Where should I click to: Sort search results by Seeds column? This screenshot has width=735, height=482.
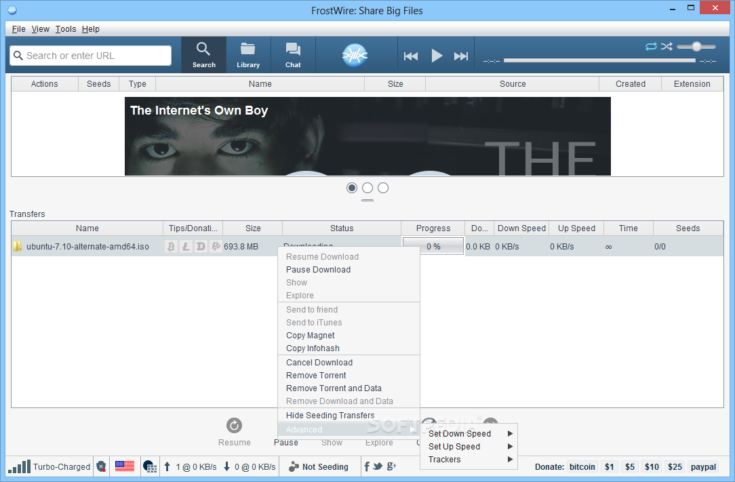tap(98, 84)
